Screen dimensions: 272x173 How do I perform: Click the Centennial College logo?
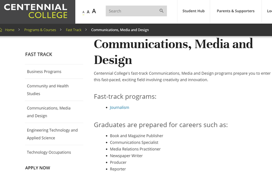36,11
